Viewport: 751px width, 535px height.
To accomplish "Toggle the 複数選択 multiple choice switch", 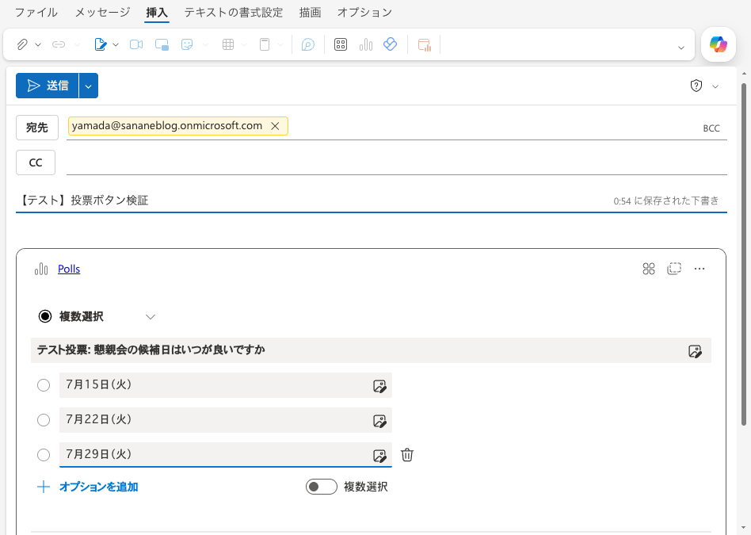I will click(322, 487).
